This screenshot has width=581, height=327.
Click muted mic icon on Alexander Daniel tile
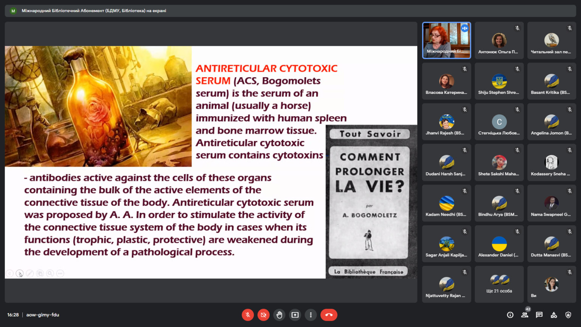pyautogui.click(x=517, y=232)
